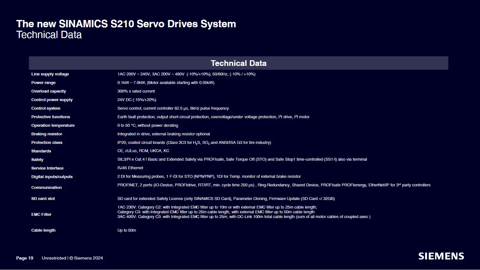
Task: Select 'CE, cULus, RCM, UKCA, KC' value
Action: coord(143,151)
